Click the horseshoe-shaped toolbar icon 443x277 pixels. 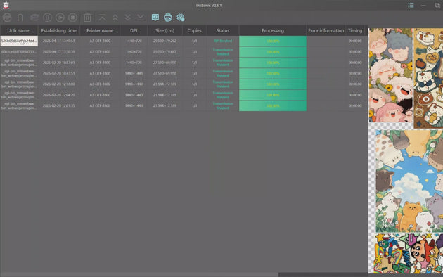(x=20, y=18)
